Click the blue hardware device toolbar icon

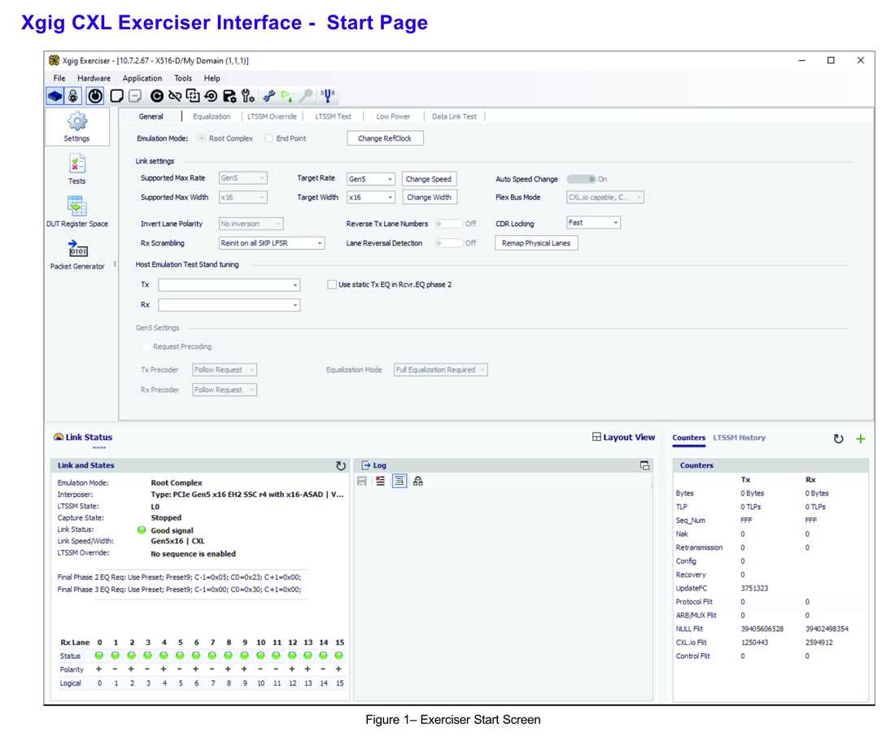click(x=55, y=96)
